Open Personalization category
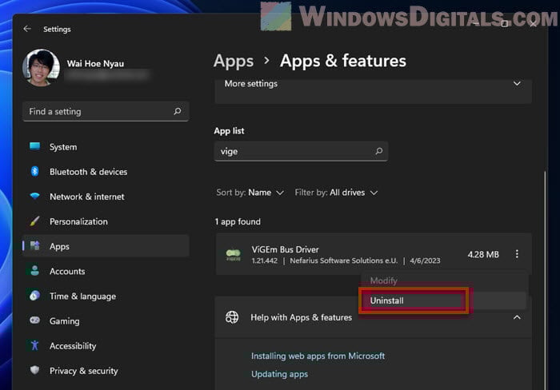 (x=106, y=221)
